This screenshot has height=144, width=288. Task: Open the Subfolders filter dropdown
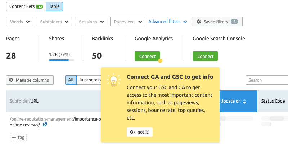(54, 22)
